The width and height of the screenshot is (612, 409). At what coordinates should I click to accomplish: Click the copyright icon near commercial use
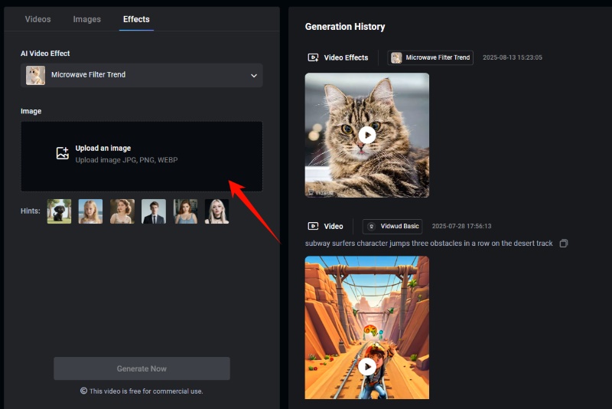[x=83, y=391]
